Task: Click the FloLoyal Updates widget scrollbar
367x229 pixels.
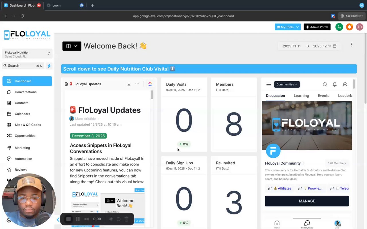Action: click(x=152, y=95)
